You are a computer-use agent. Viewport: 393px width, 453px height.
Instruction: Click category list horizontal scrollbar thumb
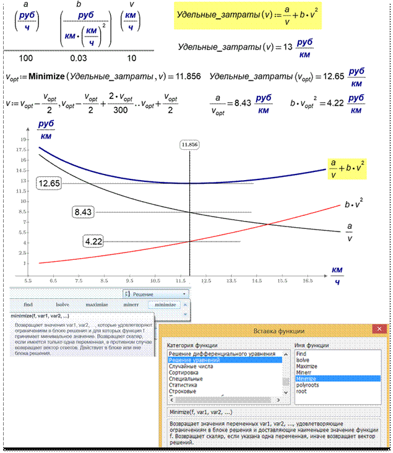coord(223,400)
